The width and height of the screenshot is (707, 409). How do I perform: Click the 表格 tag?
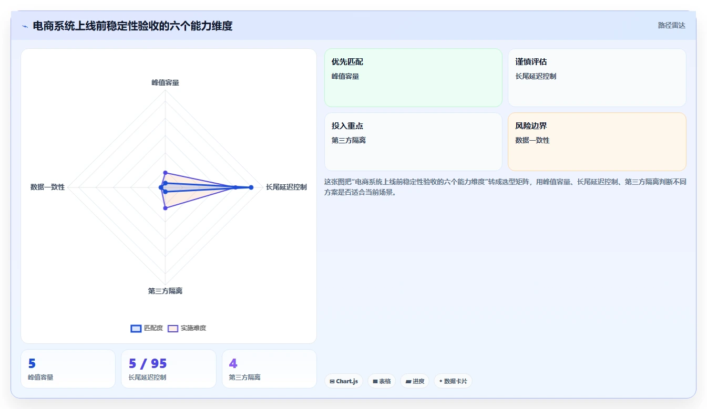pos(382,381)
